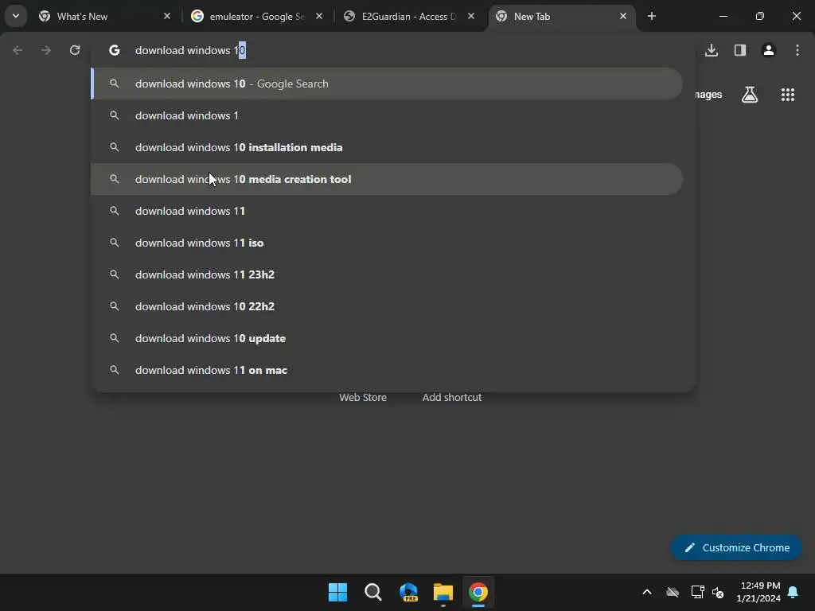This screenshot has height=611, width=815.
Task: Open a new tab with plus button
Action: (652, 16)
